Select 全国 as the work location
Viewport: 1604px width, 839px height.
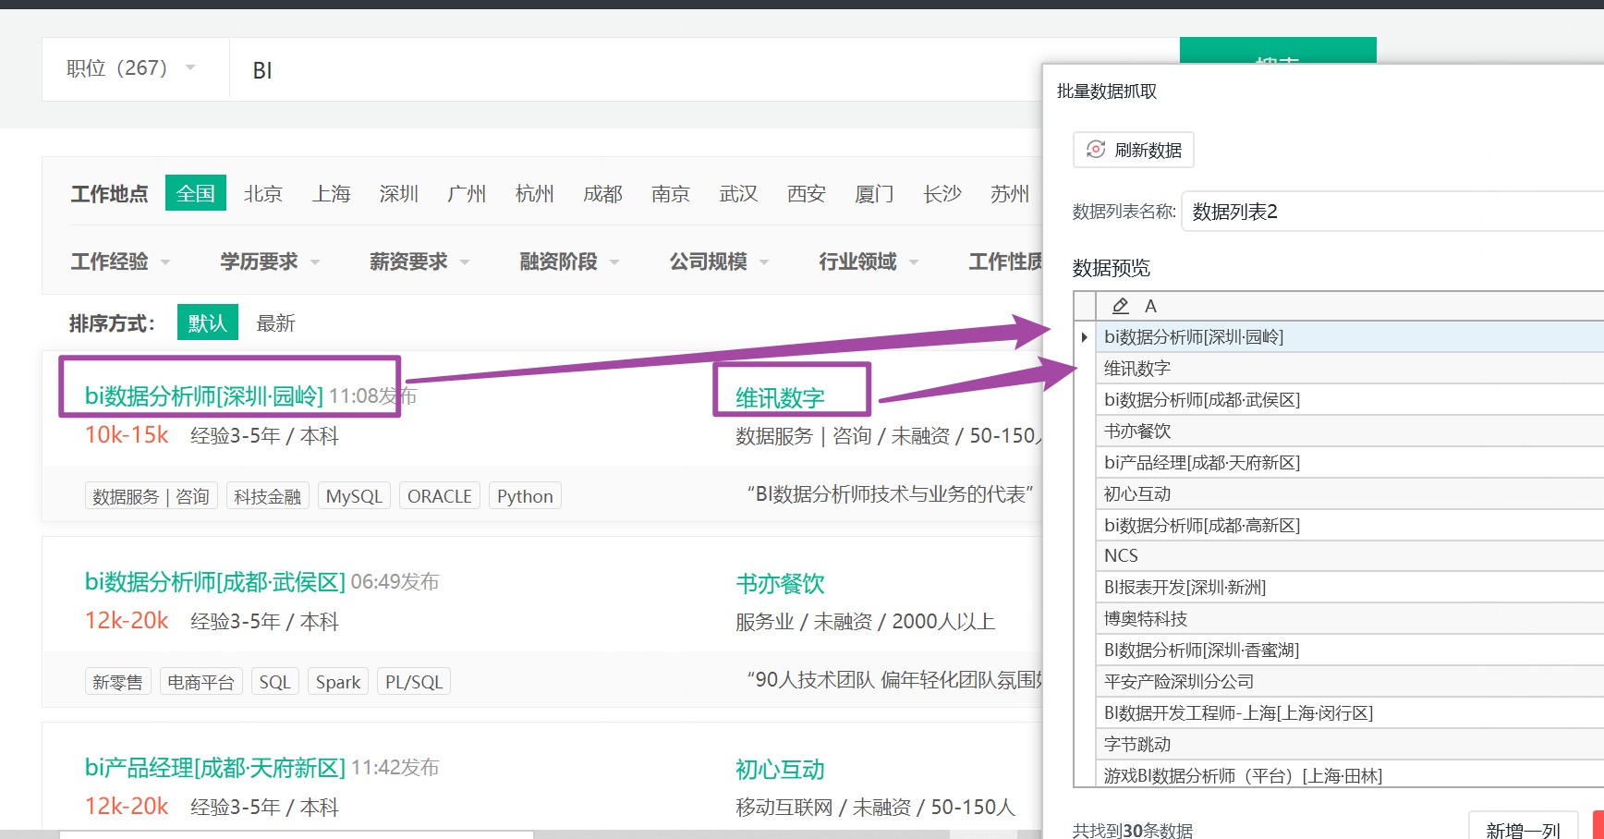(196, 193)
